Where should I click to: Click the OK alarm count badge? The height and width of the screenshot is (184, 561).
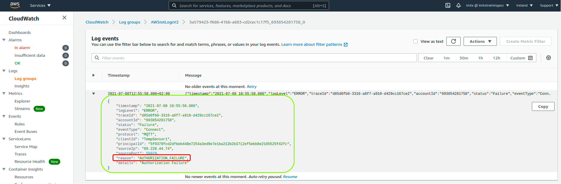pos(66,63)
